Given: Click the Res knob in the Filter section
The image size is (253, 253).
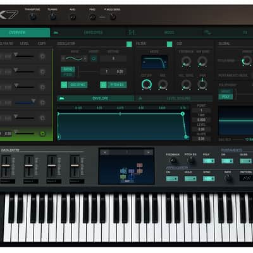Looking at the screenshot, I should (163, 85).
